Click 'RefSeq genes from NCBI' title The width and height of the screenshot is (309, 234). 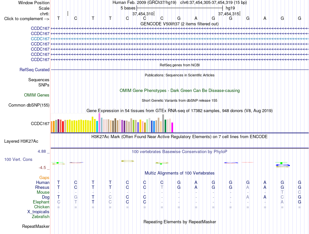[180, 65]
